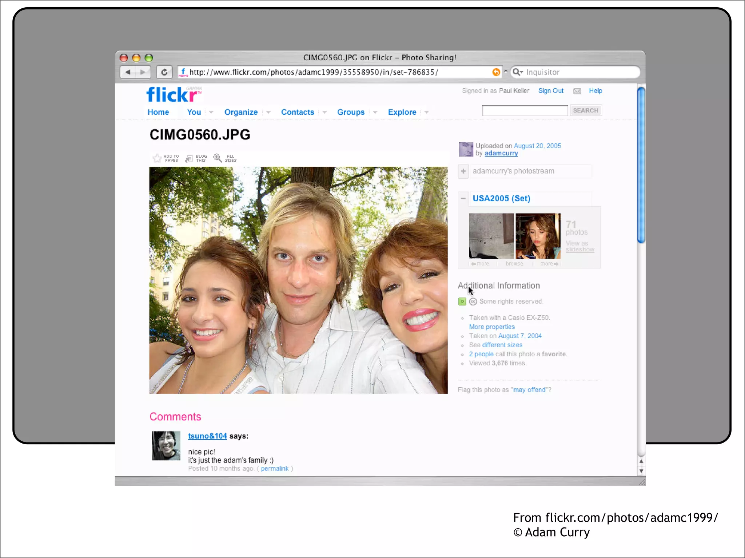Click the Blog This icon
The height and width of the screenshot is (558, 745).
pos(189,158)
